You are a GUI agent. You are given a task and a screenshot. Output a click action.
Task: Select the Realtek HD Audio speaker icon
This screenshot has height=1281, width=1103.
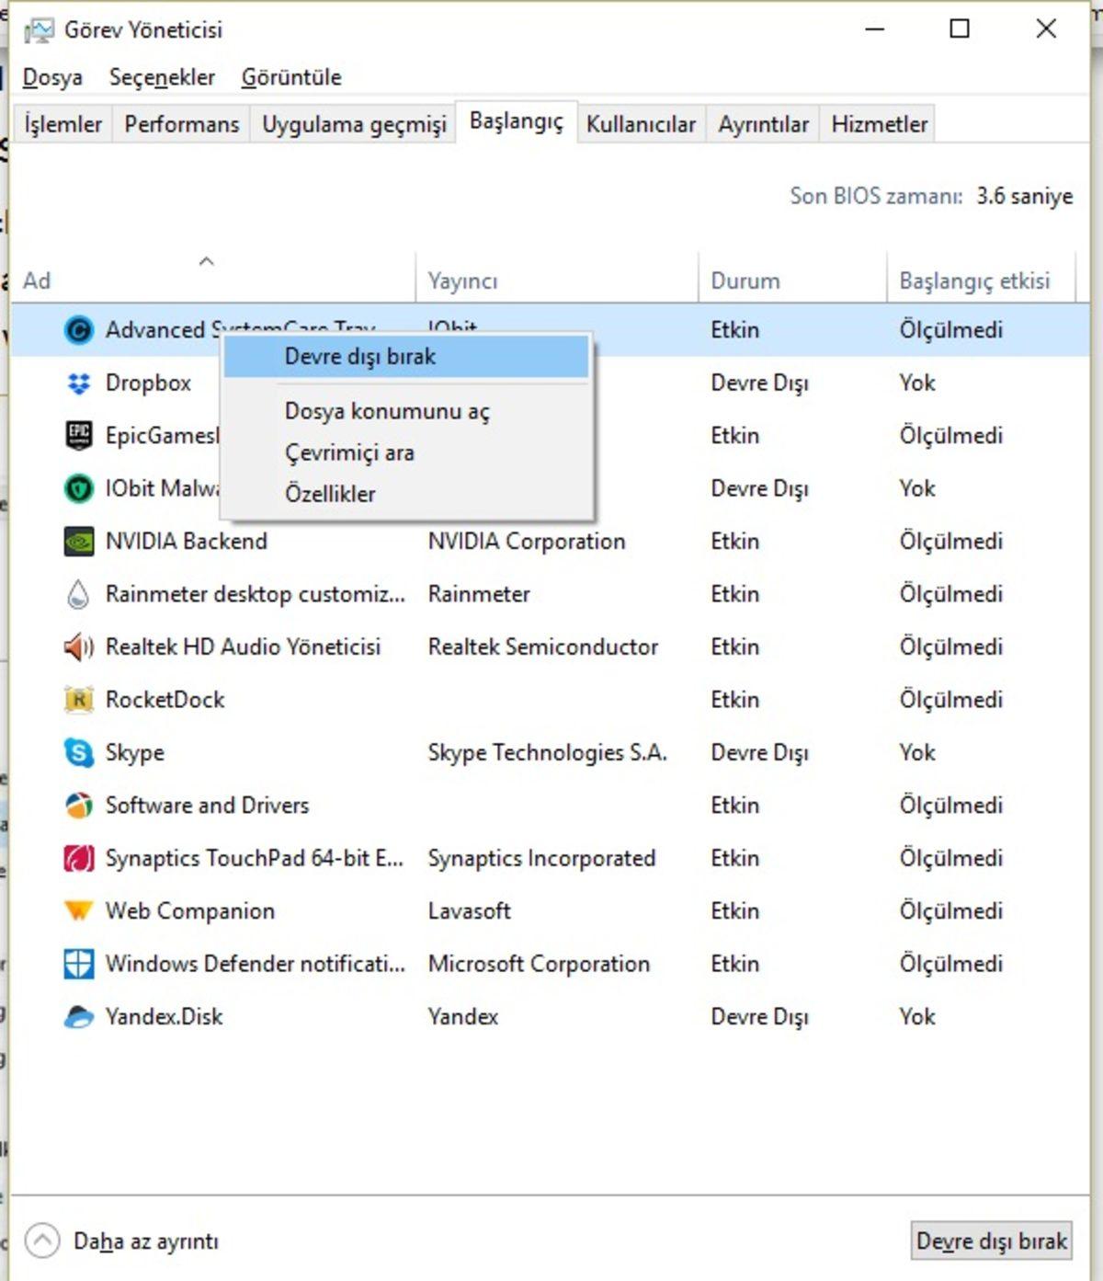click(x=78, y=646)
